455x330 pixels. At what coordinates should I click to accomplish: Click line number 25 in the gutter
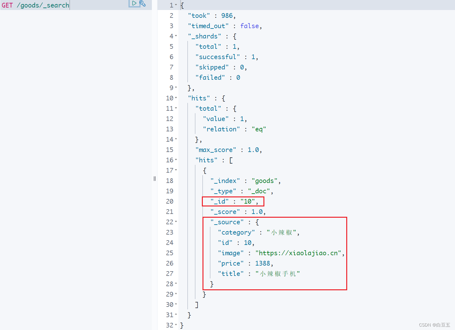coord(169,253)
